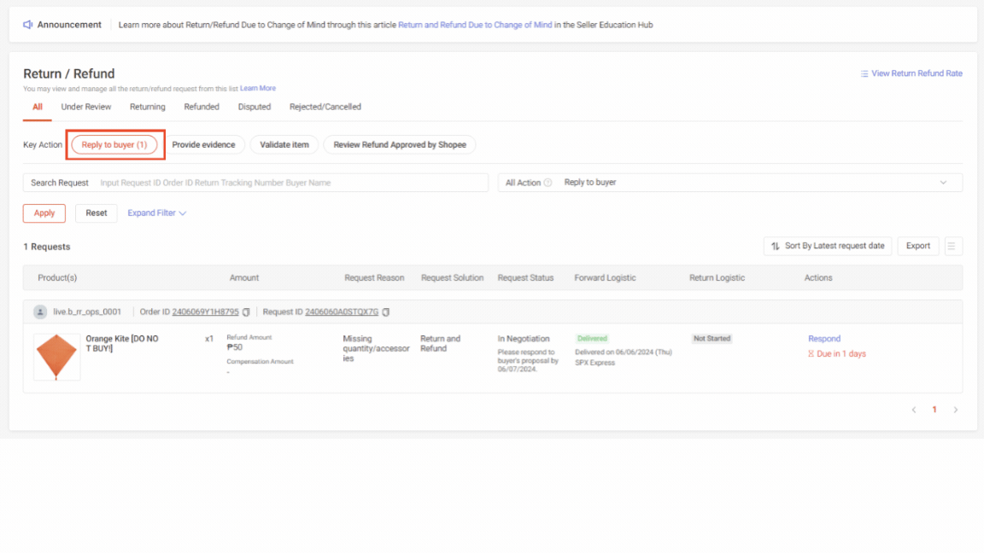Click the buyer avatar beside live.b_rr_ops_0001

(41, 311)
